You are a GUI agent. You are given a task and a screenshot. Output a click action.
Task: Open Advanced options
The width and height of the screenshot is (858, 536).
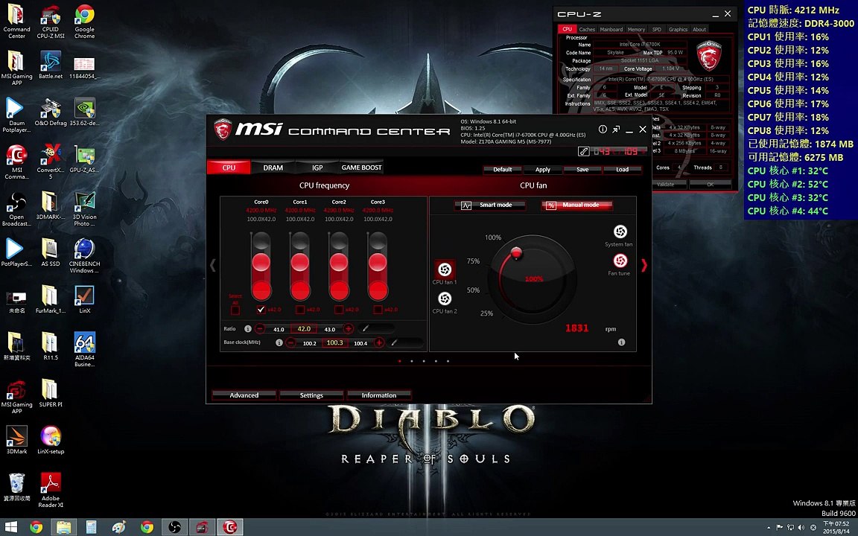[x=244, y=395]
